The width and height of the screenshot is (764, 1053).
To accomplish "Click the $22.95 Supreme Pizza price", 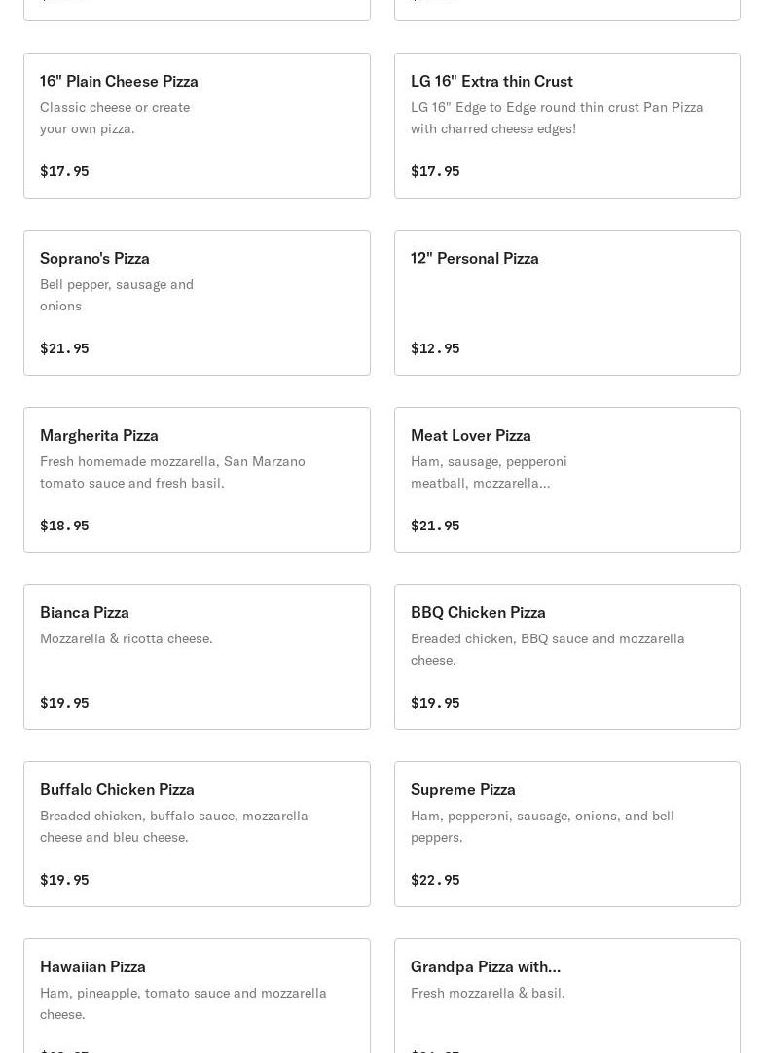I will 435,880.
